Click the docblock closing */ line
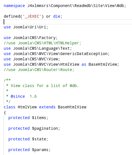This screenshot has height=155, width=132. [8, 102]
